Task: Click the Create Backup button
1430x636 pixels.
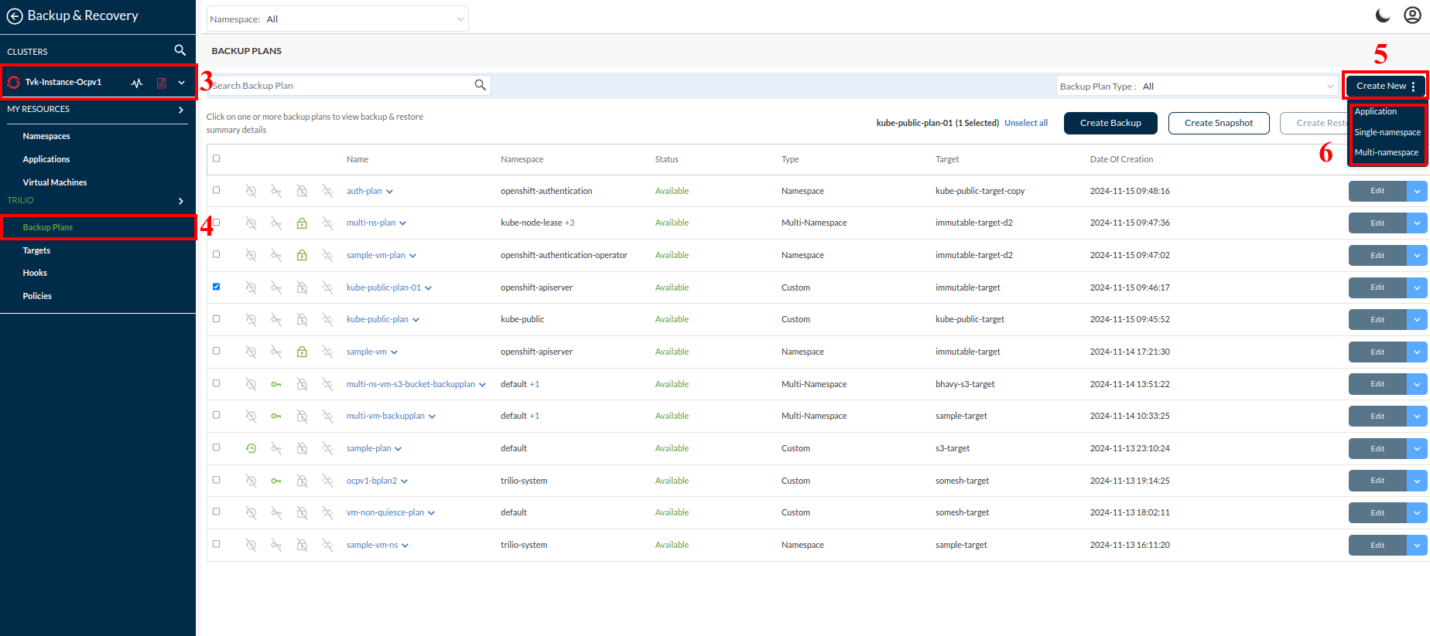Action: pyautogui.click(x=1110, y=123)
